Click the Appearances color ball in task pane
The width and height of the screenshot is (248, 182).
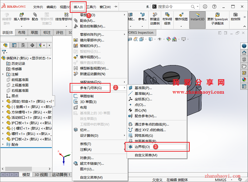(x=244, y=79)
